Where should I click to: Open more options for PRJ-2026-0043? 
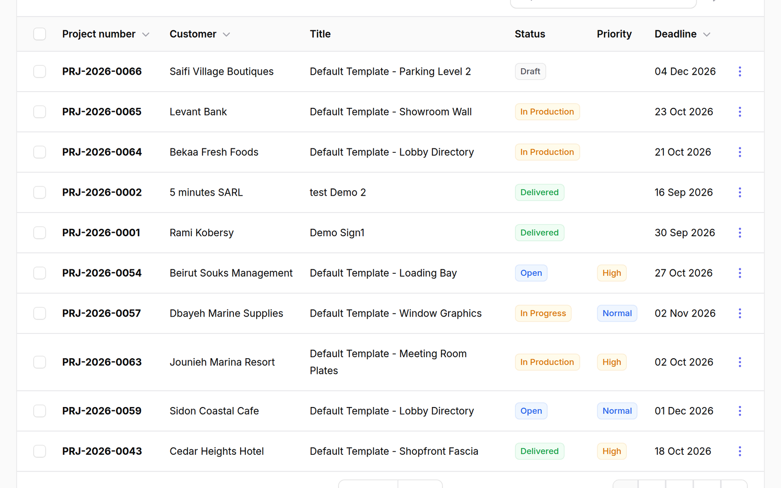pyautogui.click(x=740, y=451)
